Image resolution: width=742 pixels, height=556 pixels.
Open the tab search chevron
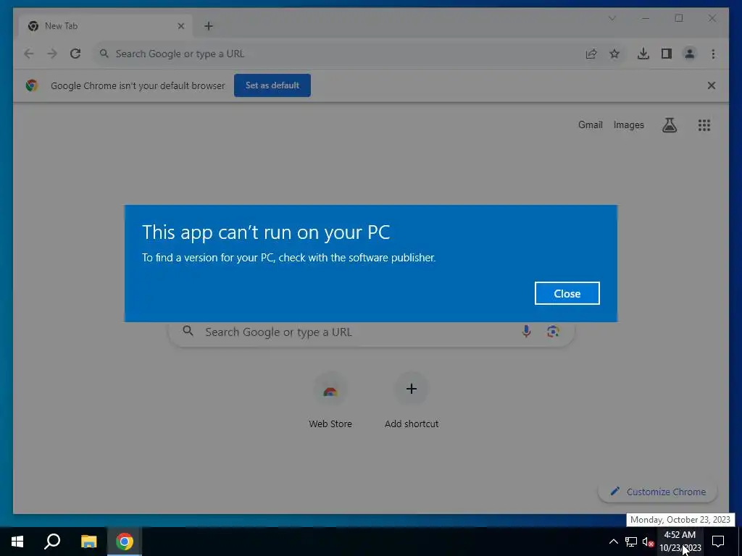pyautogui.click(x=612, y=18)
